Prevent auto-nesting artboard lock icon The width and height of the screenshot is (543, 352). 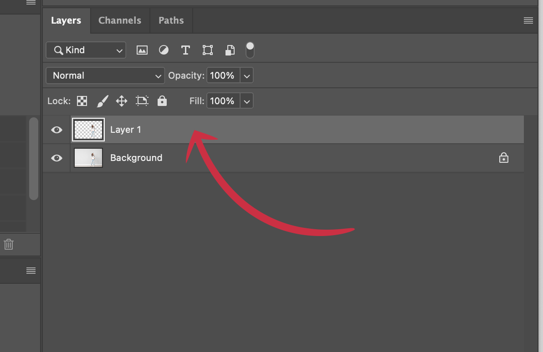pos(142,101)
